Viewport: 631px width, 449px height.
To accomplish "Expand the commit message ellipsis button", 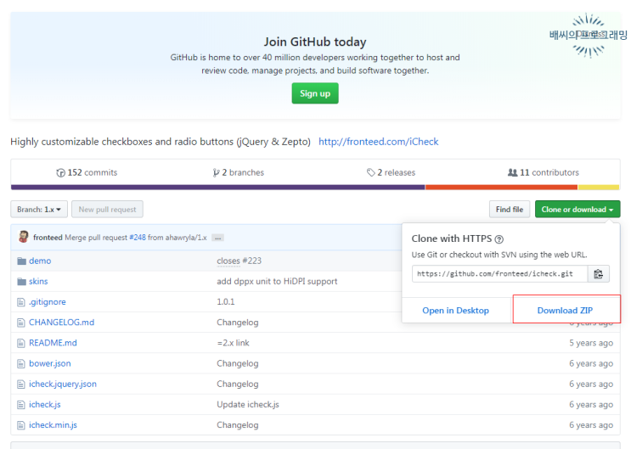I will 217,238.
